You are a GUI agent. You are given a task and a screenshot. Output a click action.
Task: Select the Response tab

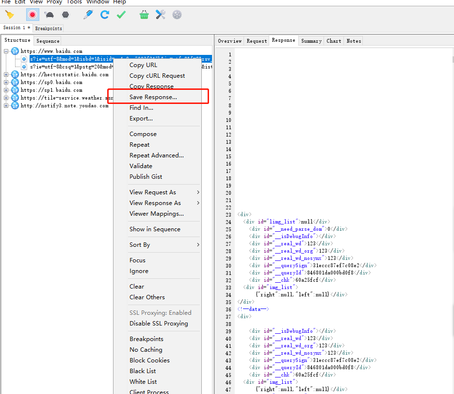pyautogui.click(x=283, y=40)
